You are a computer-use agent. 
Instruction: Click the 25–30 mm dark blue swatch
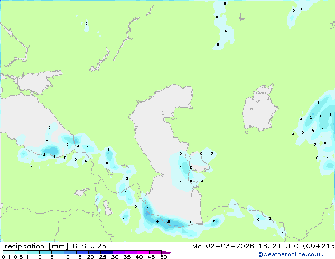tap(106, 252)
